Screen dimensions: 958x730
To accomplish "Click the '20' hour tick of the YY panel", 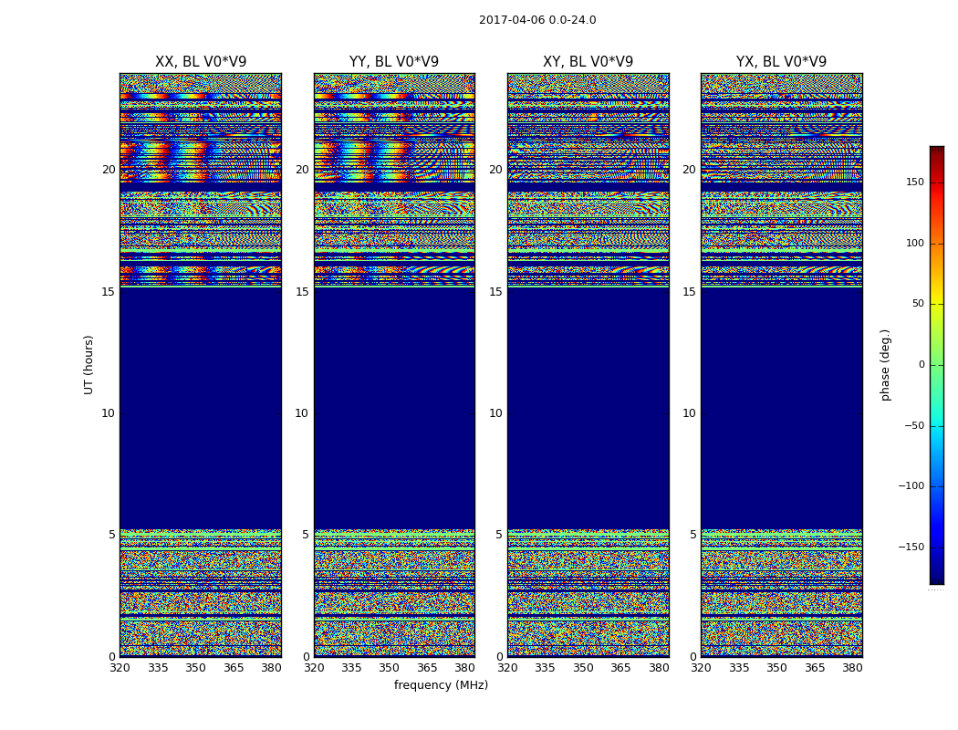I will [302, 170].
